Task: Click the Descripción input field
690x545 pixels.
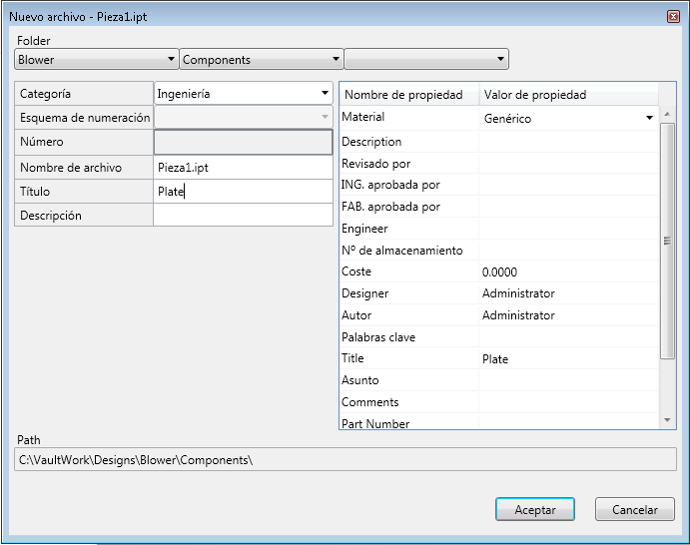Action: click(243, 216)
